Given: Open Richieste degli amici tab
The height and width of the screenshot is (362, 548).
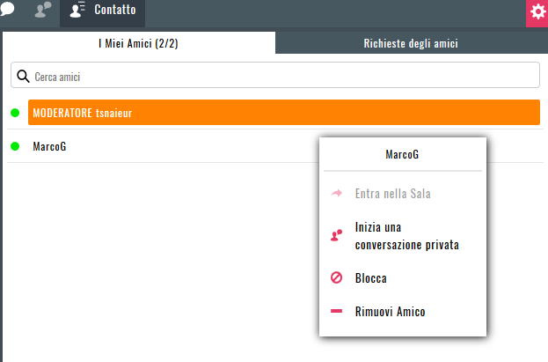Looking at the screenshot, I should (412, 43).
